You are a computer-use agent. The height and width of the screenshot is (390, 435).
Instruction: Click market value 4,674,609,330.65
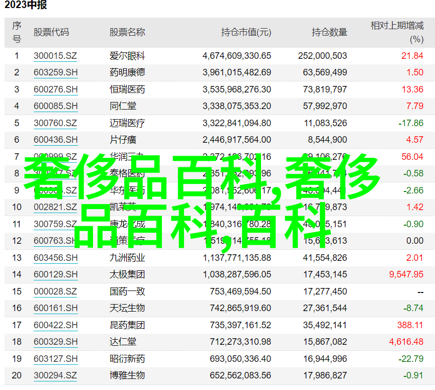[x=237, y=56]
